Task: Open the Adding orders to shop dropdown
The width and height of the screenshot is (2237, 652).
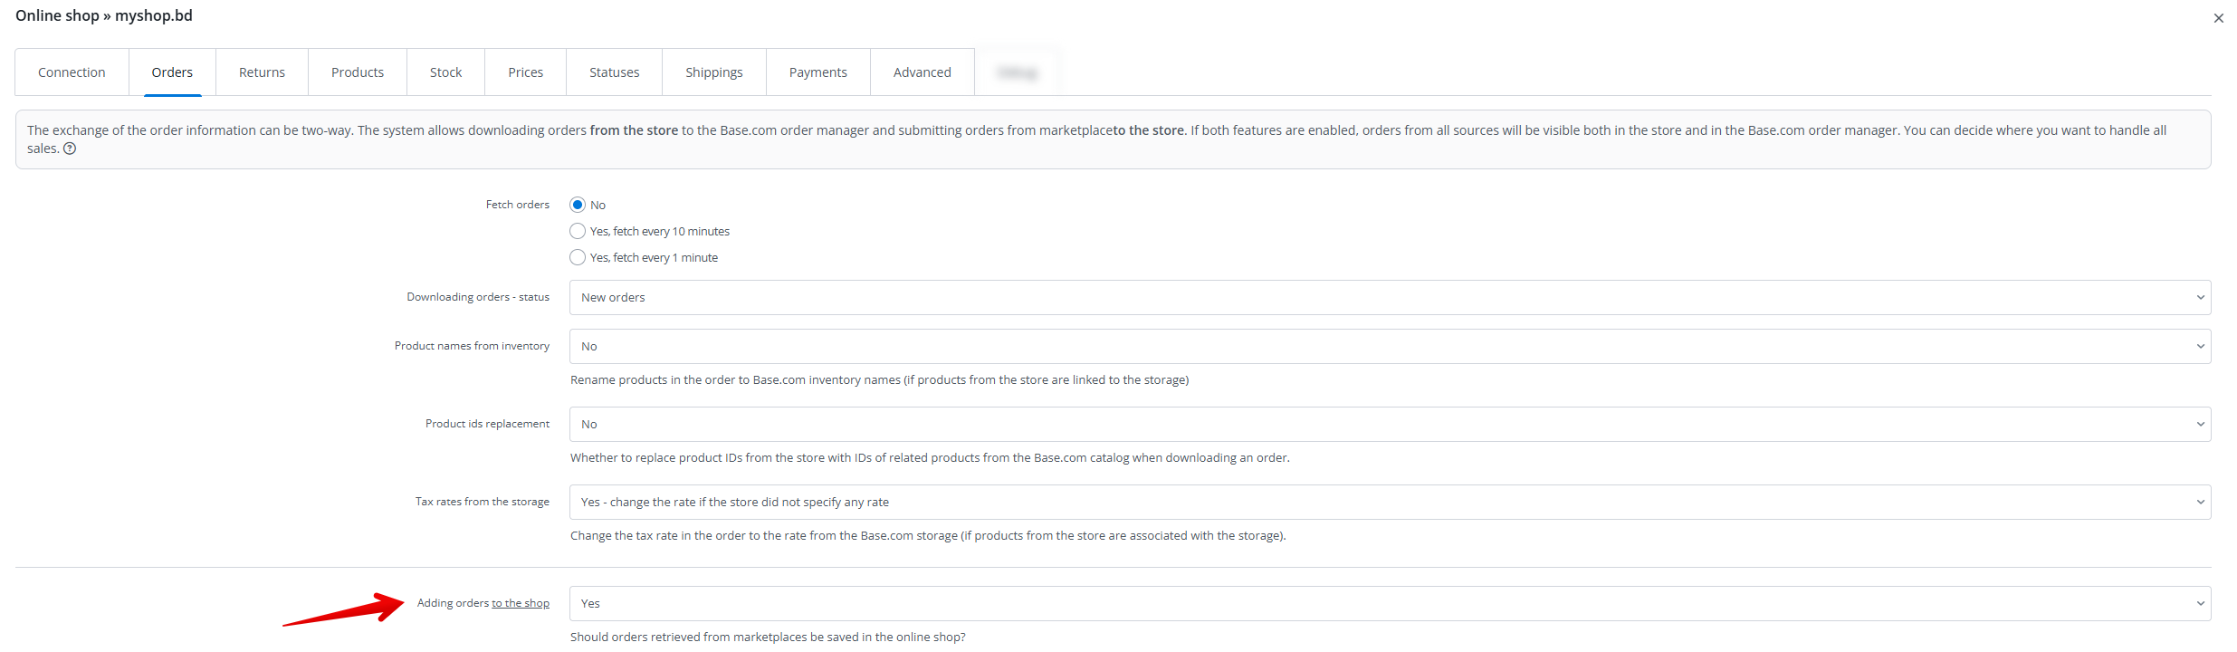Action: pyautogui.click(x=1389, y=603)
